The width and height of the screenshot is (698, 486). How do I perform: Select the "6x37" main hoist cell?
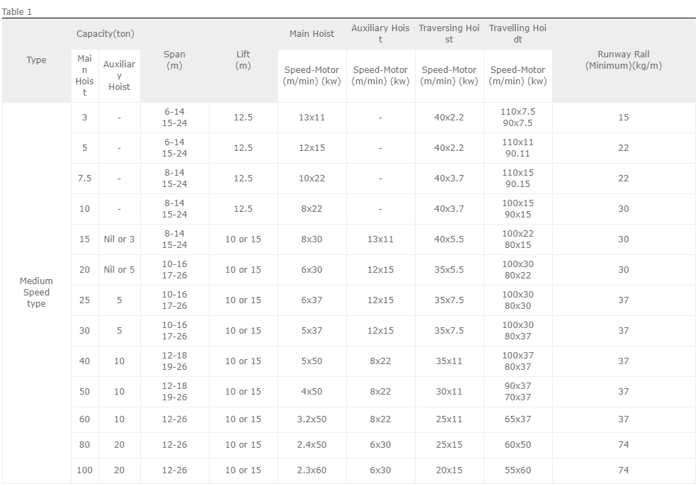click(x=311, y=300)
